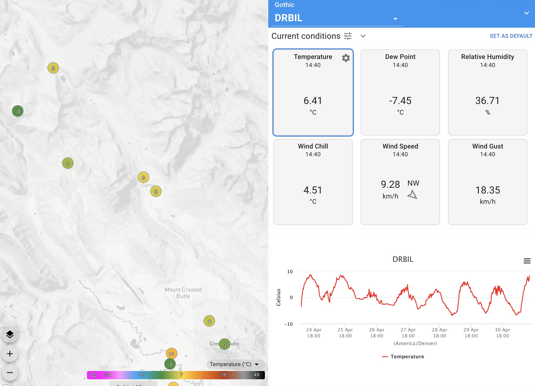This screenshot has height=386, width=535.
Task: Open the map layers button
Action: click(10, 335)
